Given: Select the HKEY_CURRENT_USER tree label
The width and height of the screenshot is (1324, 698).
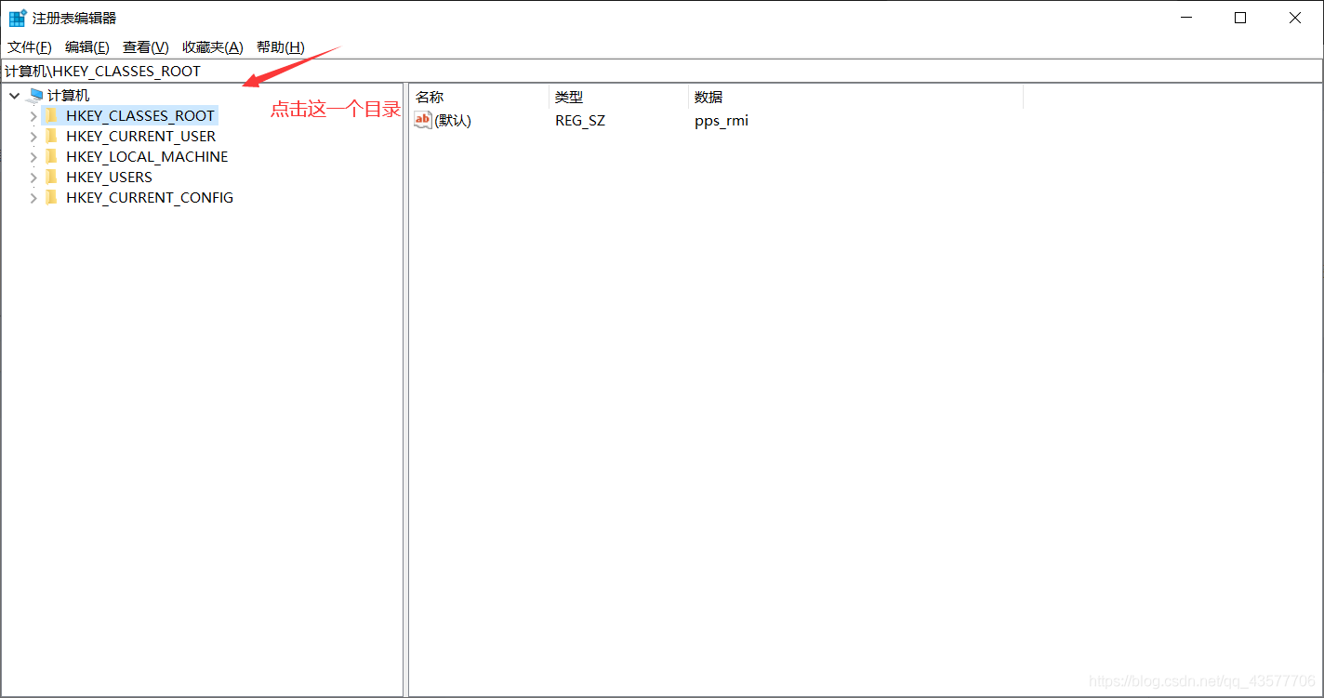Looking at the screenshot, I should click(x=141, y=136).
